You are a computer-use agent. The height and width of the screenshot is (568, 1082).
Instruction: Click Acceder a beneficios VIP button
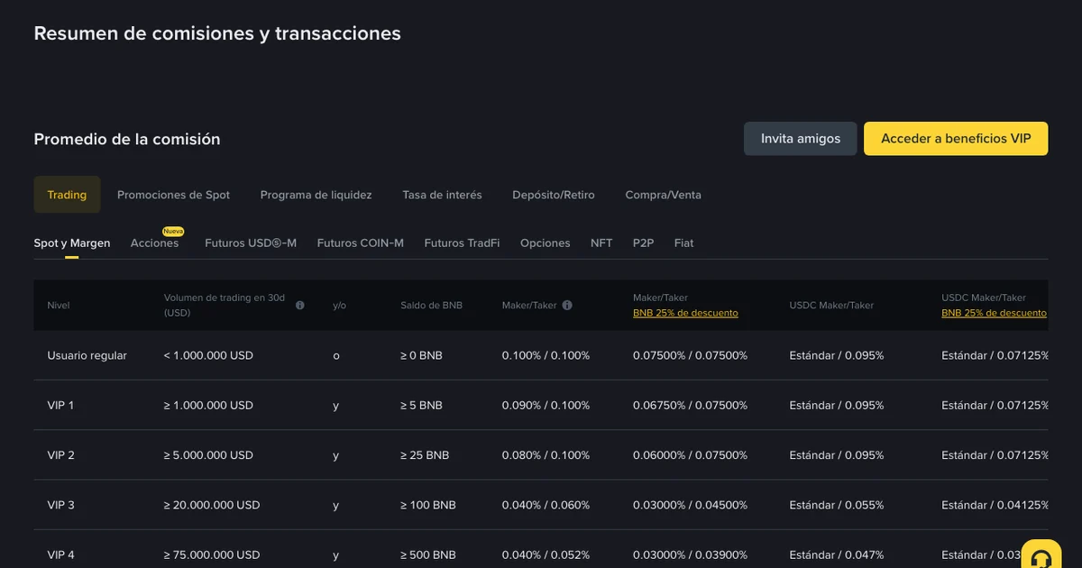[x=956, y=139]
